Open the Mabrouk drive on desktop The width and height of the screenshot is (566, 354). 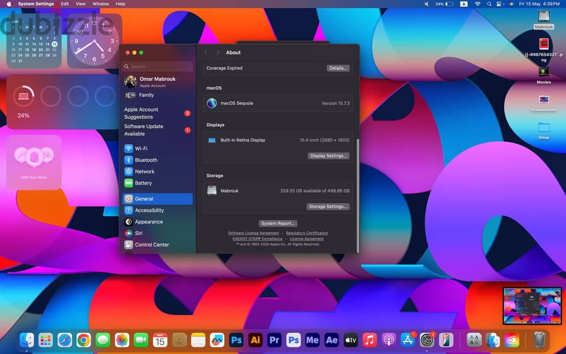pos(544,19)
